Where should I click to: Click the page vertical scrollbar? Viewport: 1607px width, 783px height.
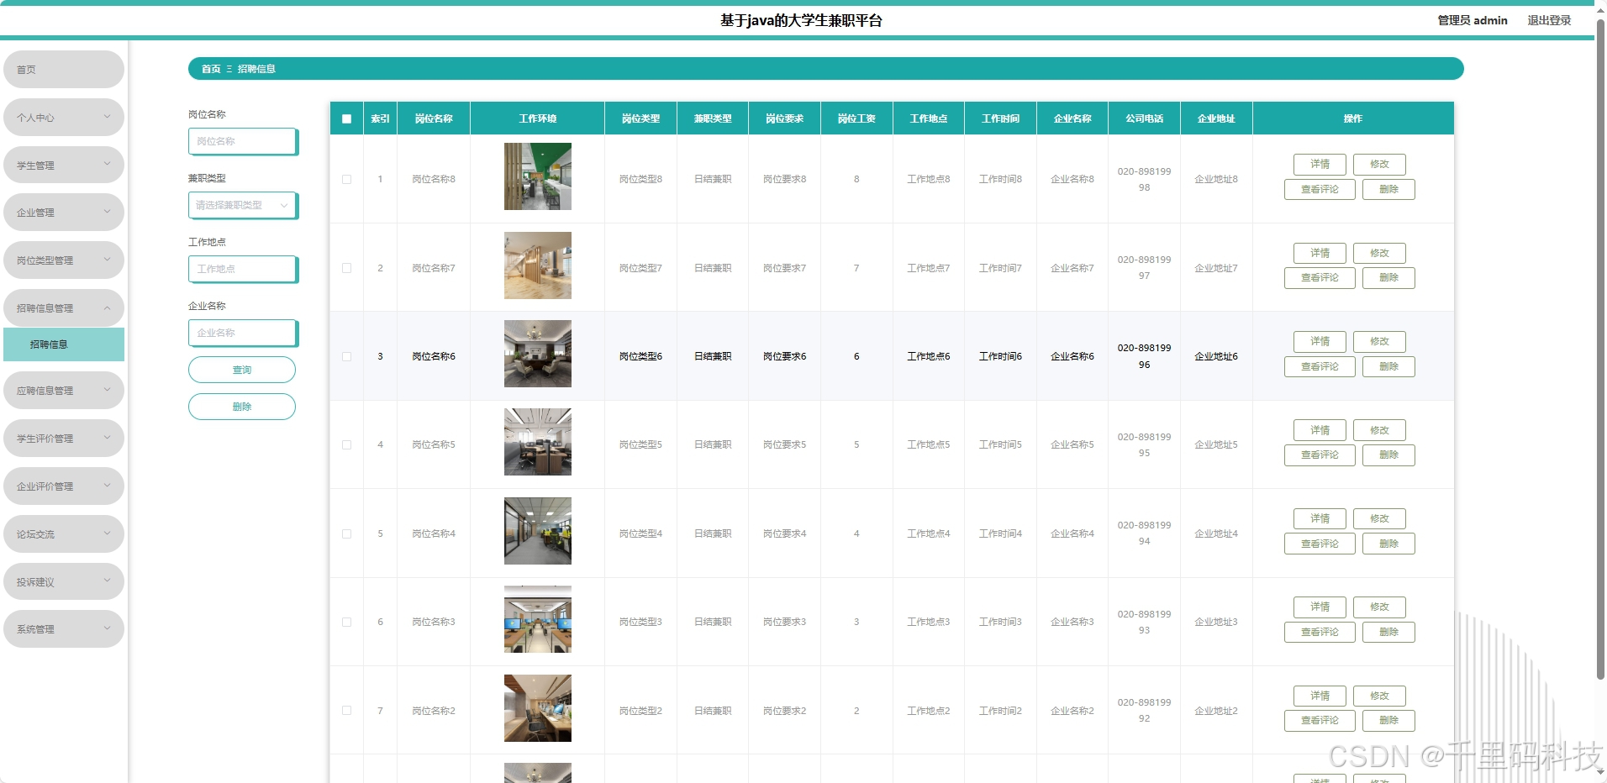tap(1600, 349)
